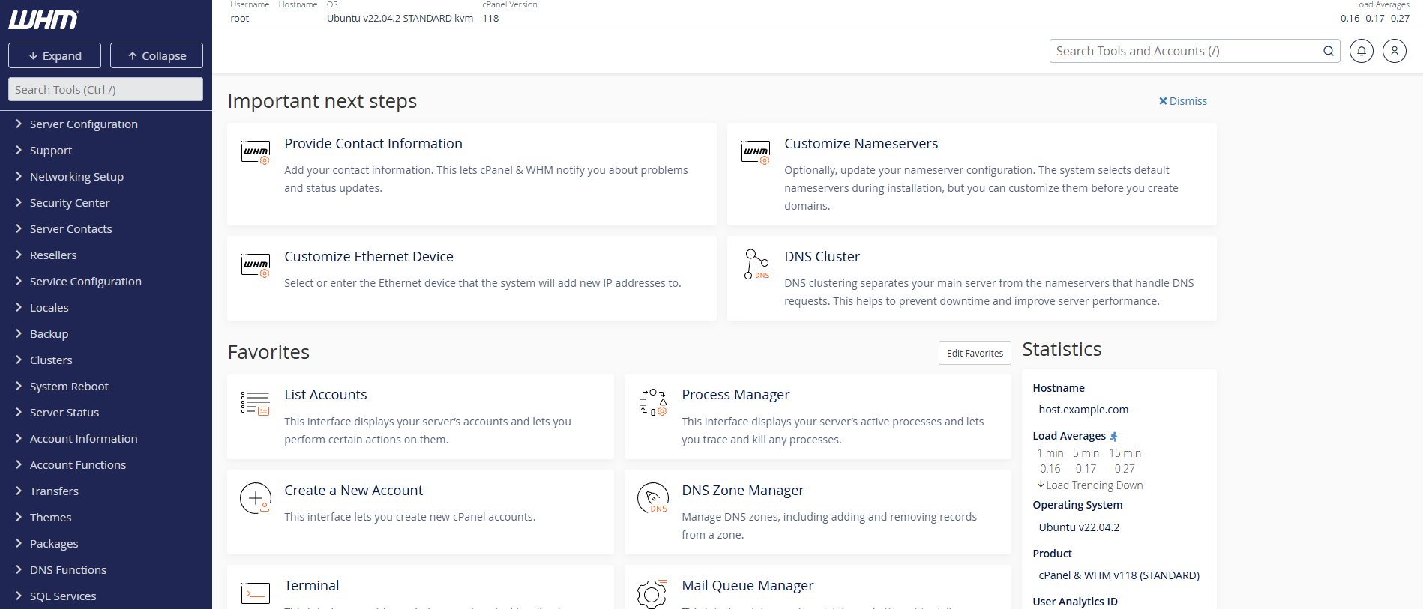Click the Edit Favorites button

coord(975,353)
